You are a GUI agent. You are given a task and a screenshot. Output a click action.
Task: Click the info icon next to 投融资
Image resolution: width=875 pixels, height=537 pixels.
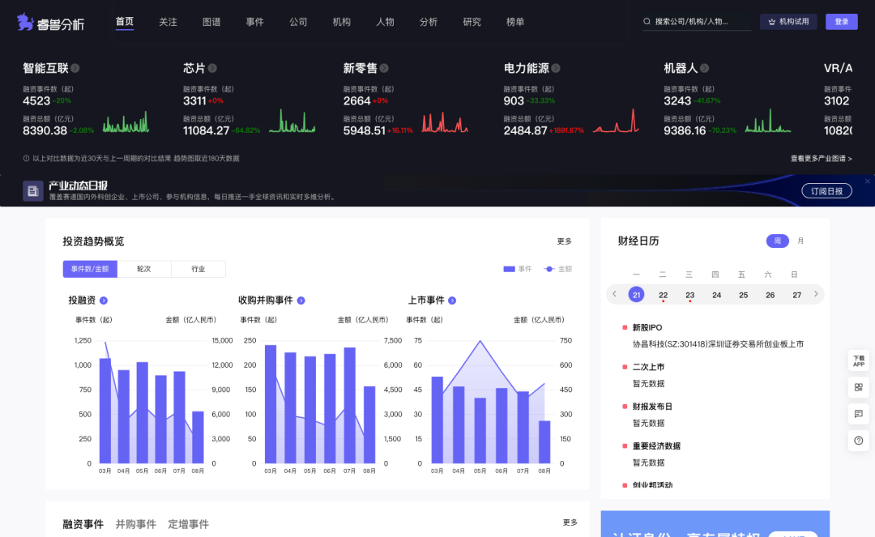[x=104, y=300]
